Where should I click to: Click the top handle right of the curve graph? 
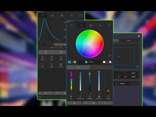[65, 22]
